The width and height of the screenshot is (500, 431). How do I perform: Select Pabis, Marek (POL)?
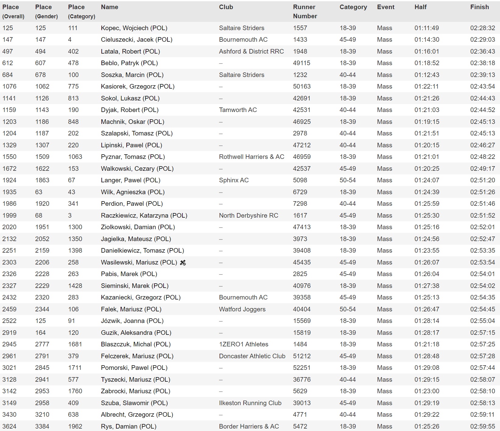(129, 274)
